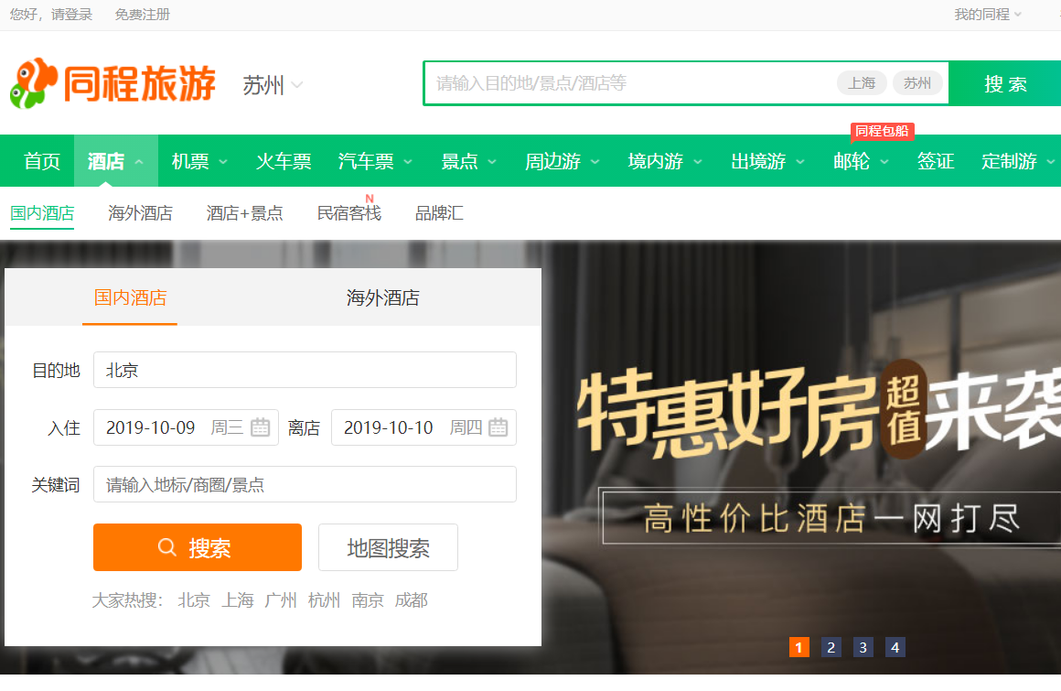Open the 酒店+景点 sub-navigation tab
Image resolution: width=1061 pixels, height=691 pixels.
(x=244, y=213)
